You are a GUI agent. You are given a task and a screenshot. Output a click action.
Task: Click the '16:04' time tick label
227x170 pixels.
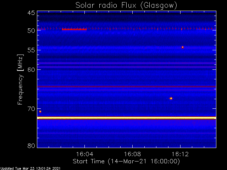pos(84,154)
